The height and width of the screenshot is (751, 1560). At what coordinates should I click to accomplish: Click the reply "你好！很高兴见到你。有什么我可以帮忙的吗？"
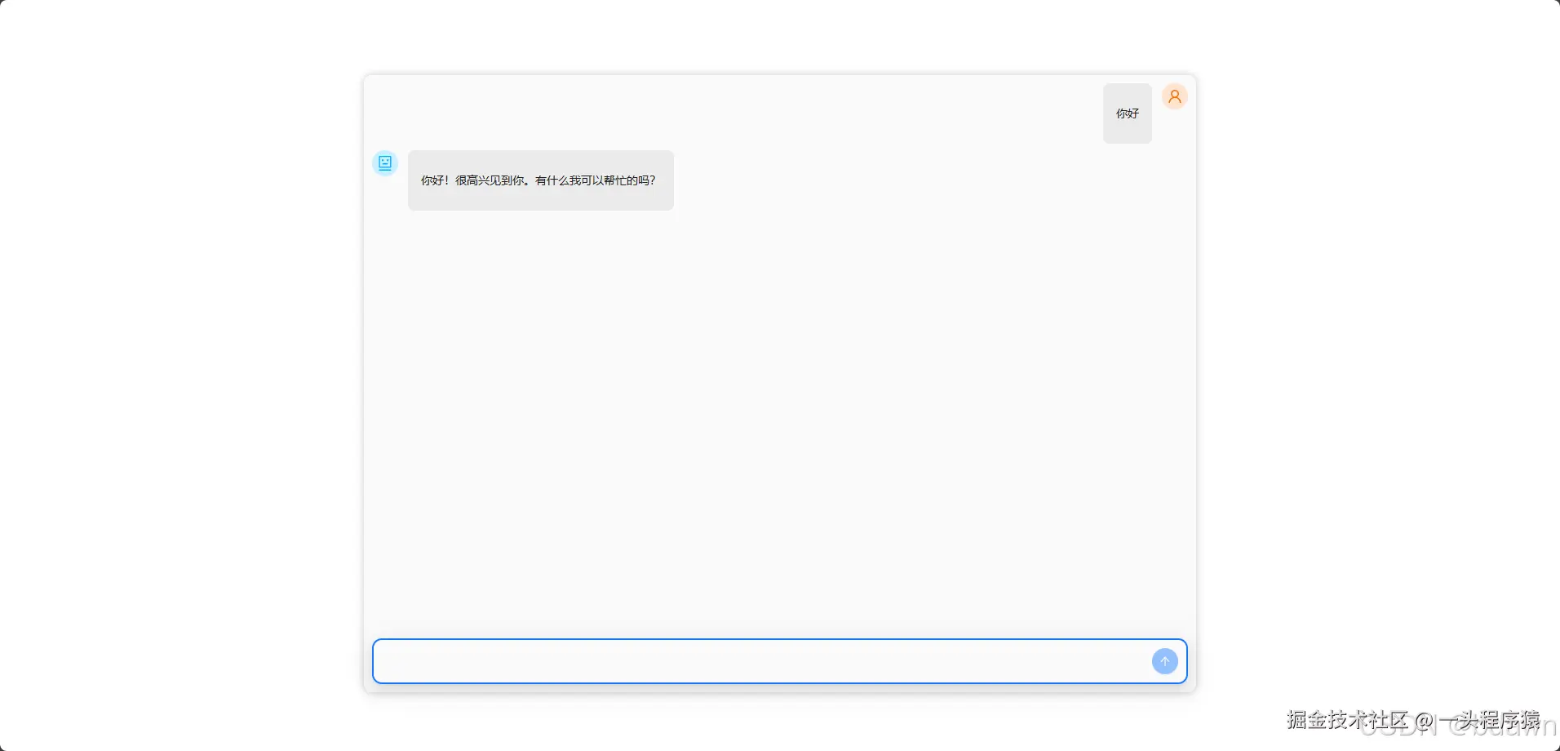coord(541,180)
